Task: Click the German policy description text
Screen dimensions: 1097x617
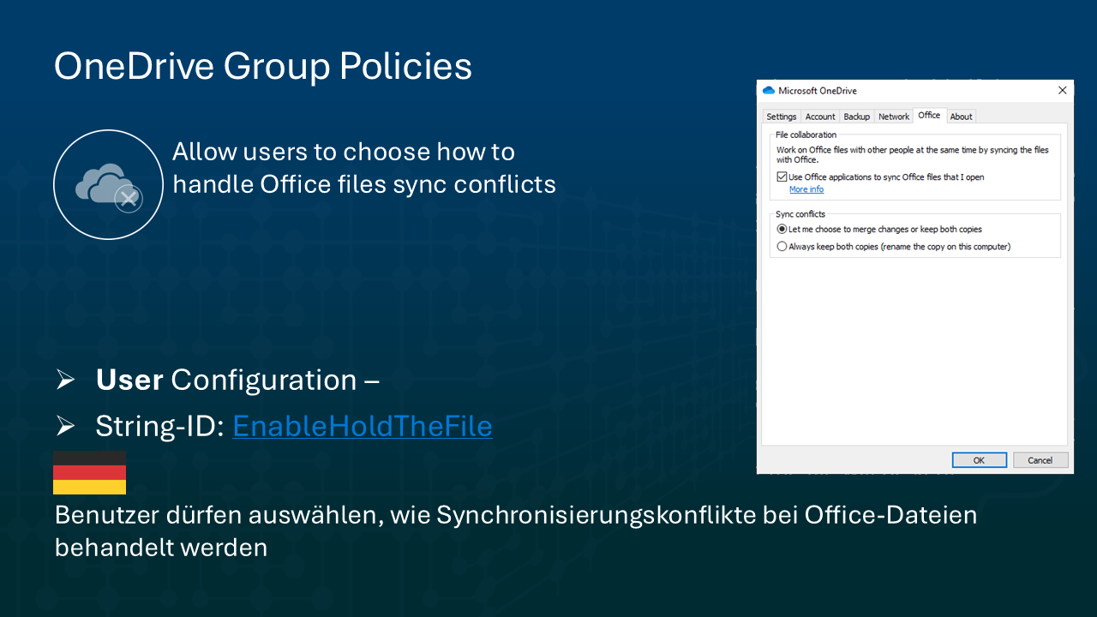Action: tap(514, 530)
